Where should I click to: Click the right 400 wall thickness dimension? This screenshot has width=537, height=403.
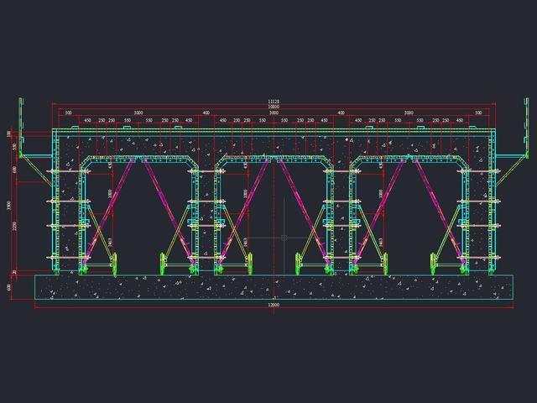[341, 113]
